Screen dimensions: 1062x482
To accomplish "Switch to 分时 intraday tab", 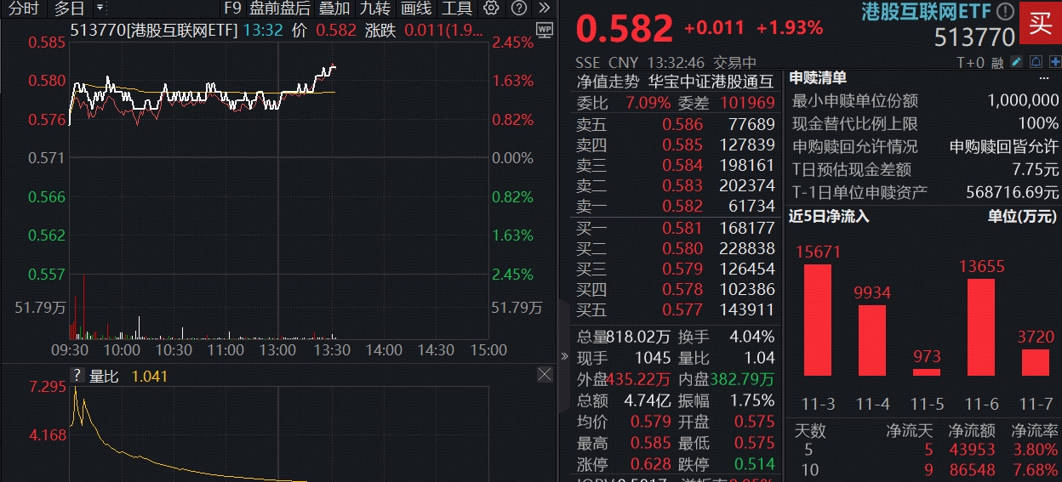I will (x=24, y=9).
